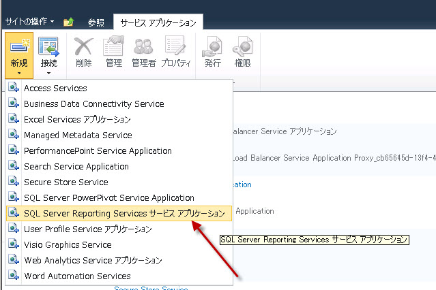Viewport: 436px width, 290px height.
Task: Click icon beside Business Data Connectivity Service
Action: (14, 103)
